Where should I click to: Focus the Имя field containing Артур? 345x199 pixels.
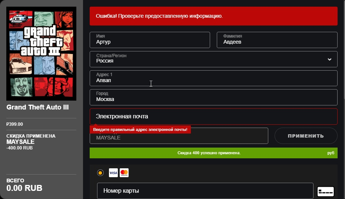tap(150, 40)
